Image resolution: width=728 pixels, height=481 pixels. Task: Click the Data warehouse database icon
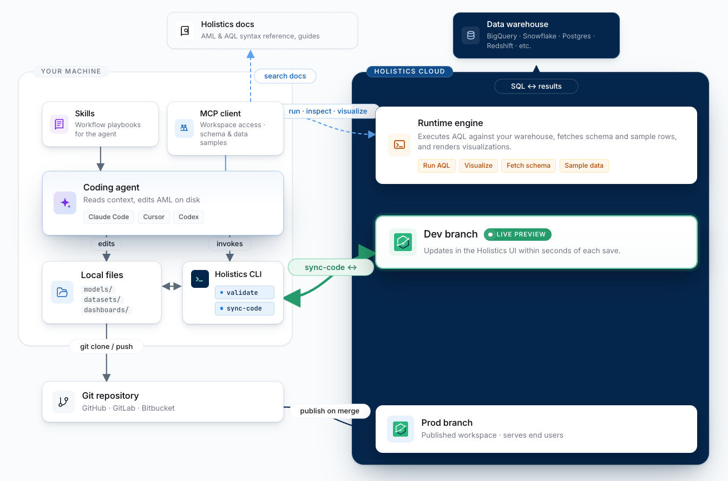471,36
